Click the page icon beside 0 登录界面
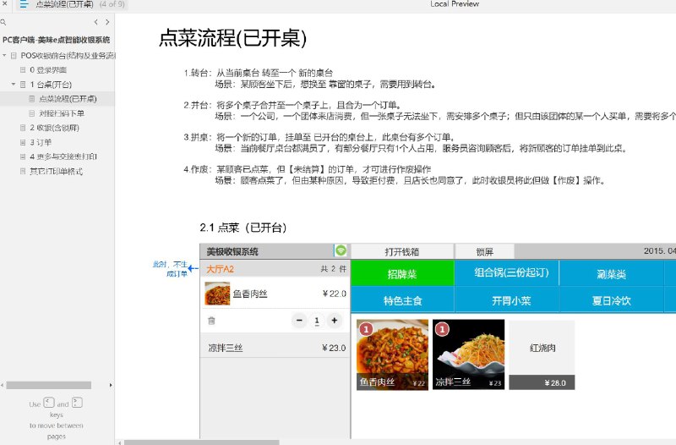The width and height of the screenshot is (676, 445). click(x=23, y=70)
